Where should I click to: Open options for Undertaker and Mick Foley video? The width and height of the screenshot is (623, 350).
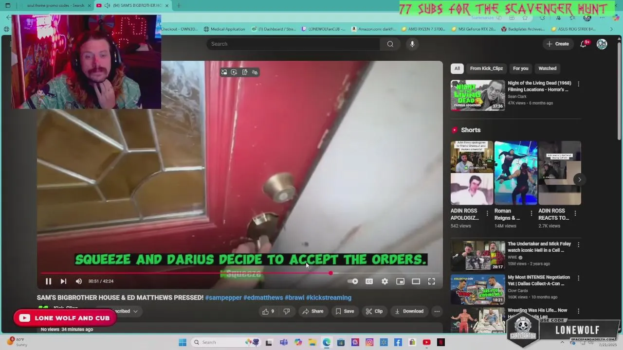[578, 245]
